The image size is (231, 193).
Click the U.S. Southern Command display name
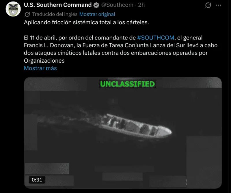point(58,5)
